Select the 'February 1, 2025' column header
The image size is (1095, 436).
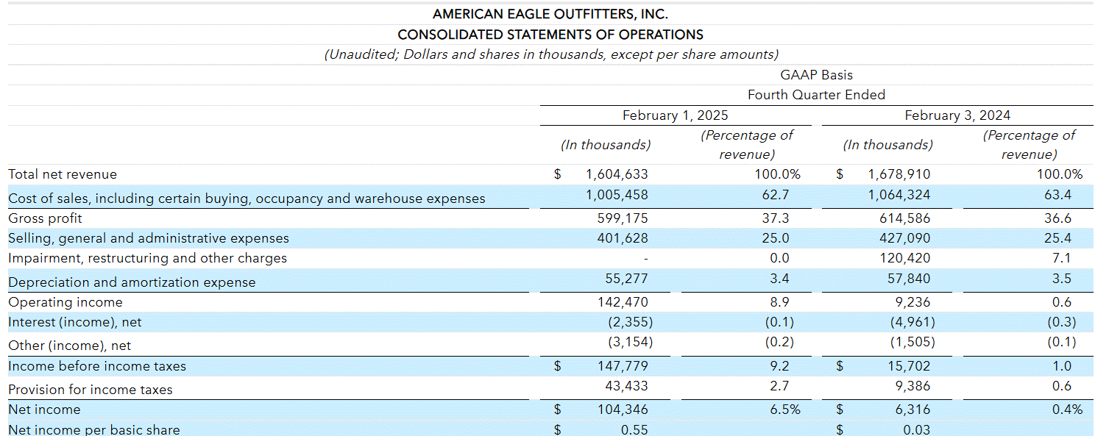676,115
